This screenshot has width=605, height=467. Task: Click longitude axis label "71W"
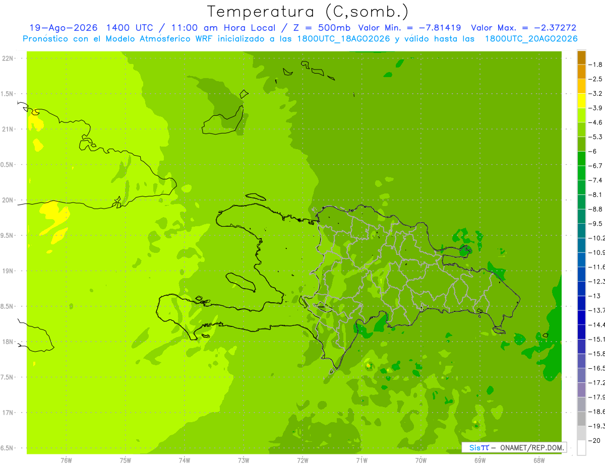(x=361, y=460)
